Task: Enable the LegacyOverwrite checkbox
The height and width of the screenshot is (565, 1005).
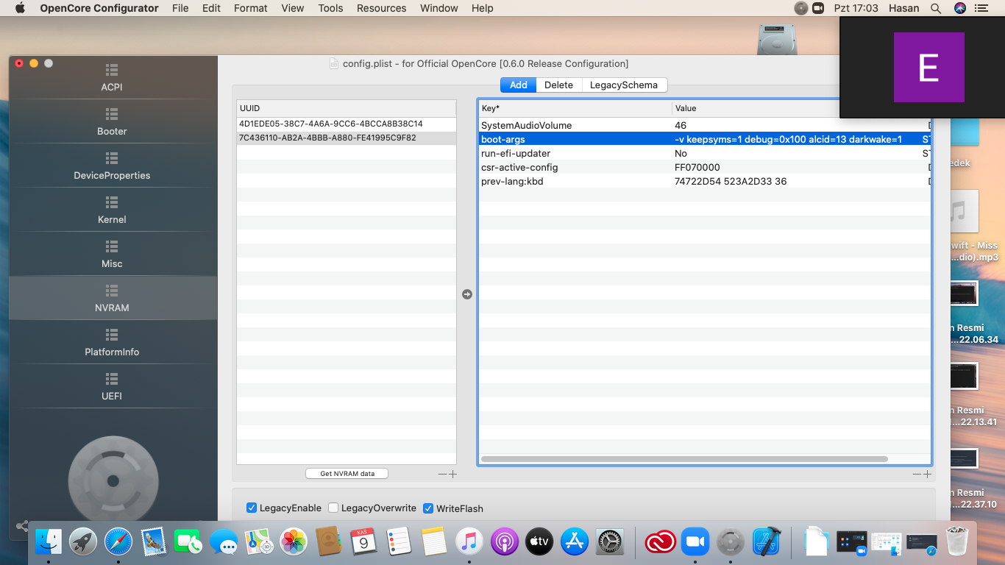Action: [x=333, y=508]
